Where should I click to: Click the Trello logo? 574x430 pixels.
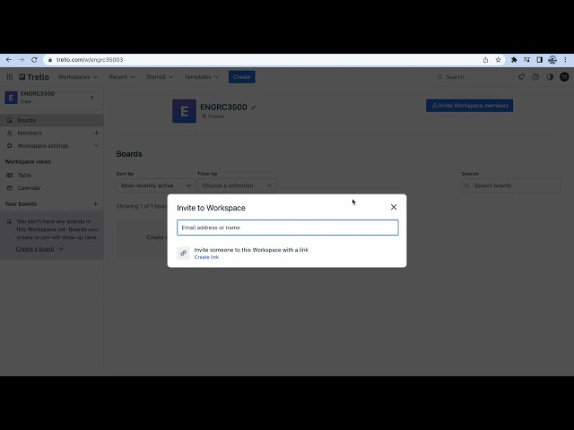coord(34,77)
